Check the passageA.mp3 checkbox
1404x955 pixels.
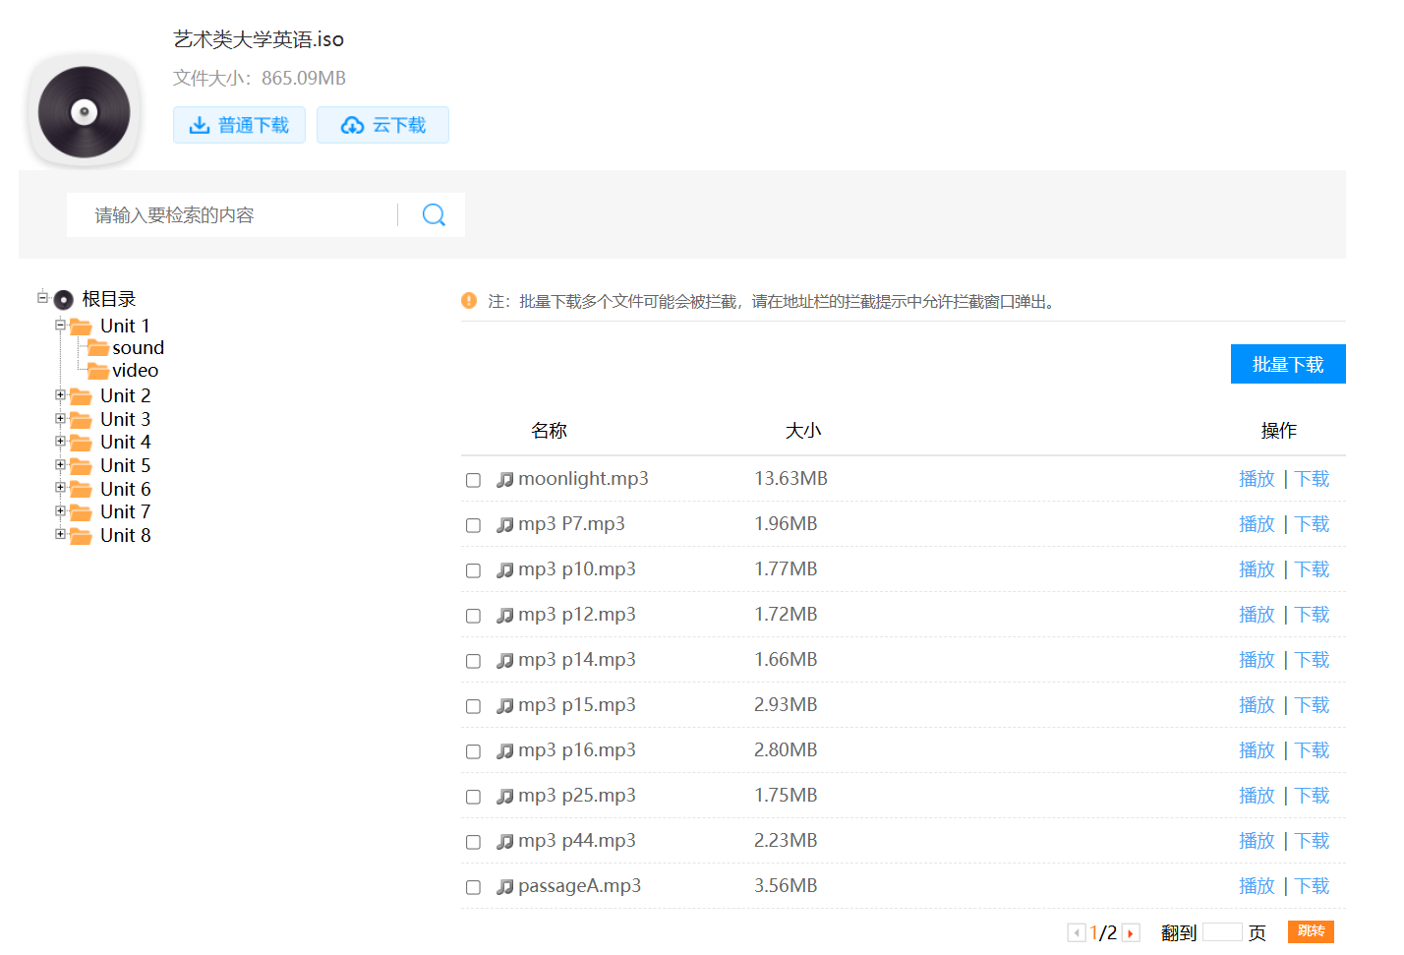[x=473, y=887]
